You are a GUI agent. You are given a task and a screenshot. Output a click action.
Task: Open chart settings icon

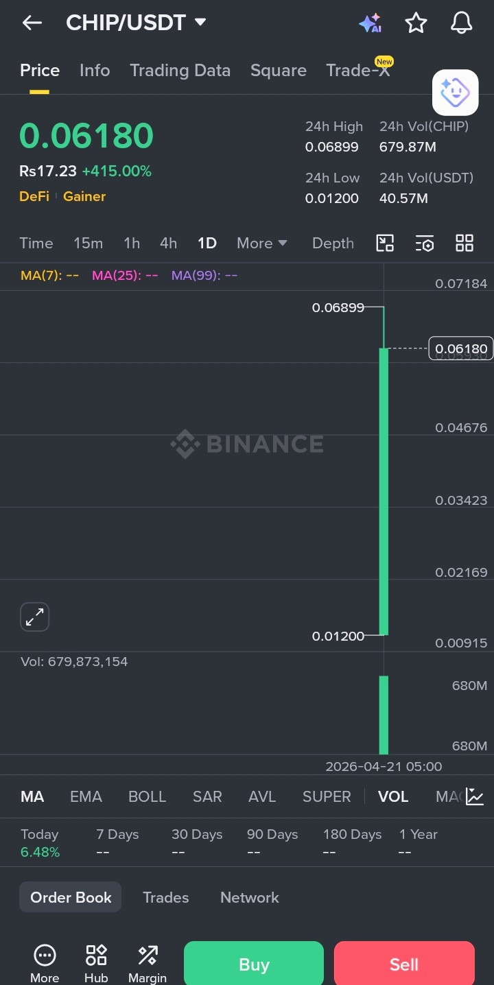point(425,243)
